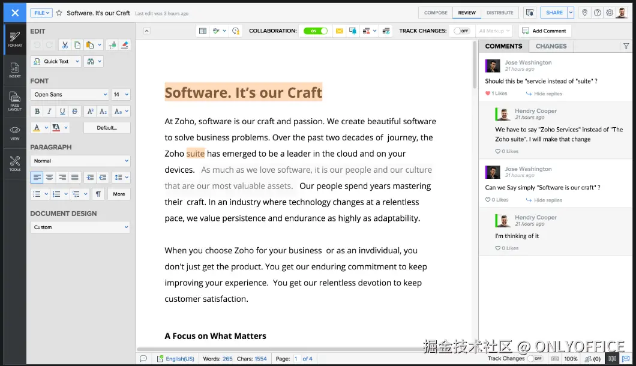Open the Comments panel tab
The height and width of the screenshot is (366, 636).
504,46
